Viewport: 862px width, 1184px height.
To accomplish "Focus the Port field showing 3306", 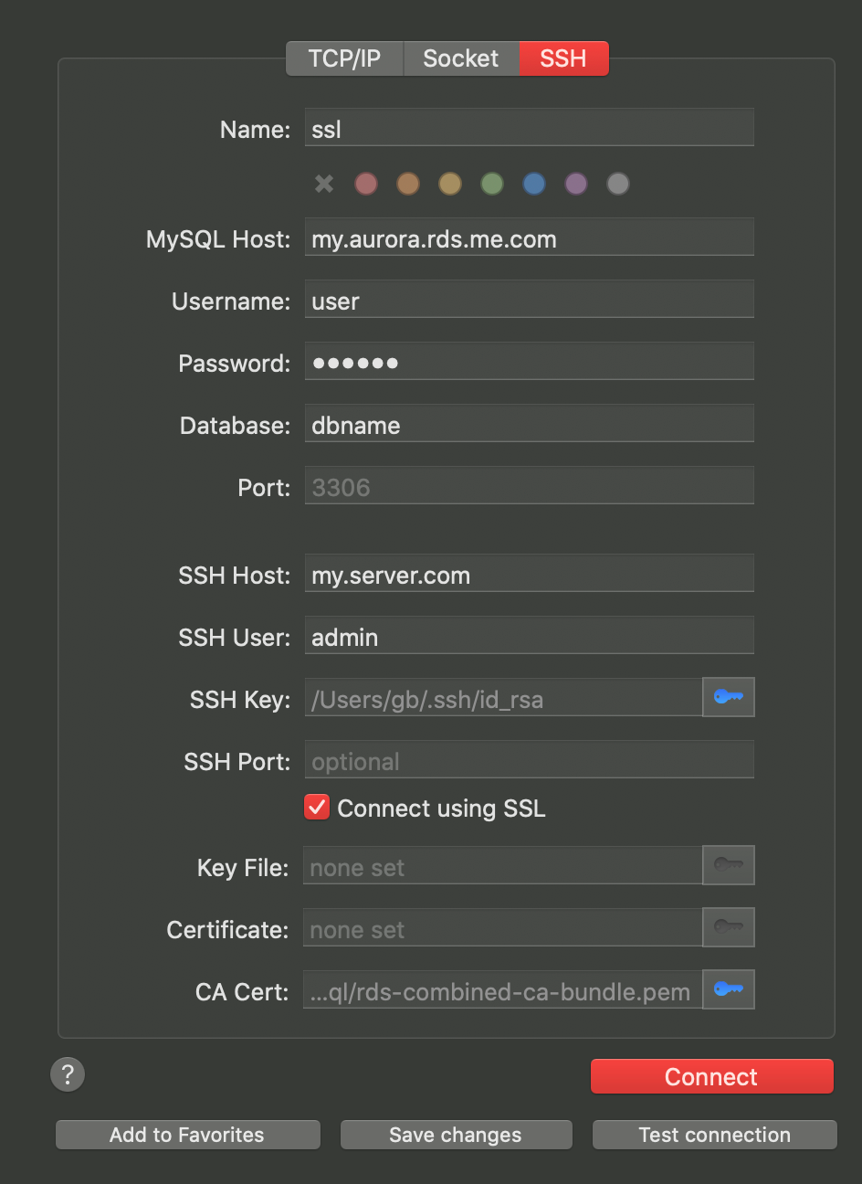I will pyautogui.click(x=529, y=486).
